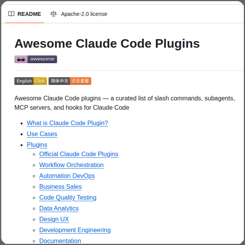245x245 pixels.
Task: Open the Code Quality Testing link
Action: 68,198
